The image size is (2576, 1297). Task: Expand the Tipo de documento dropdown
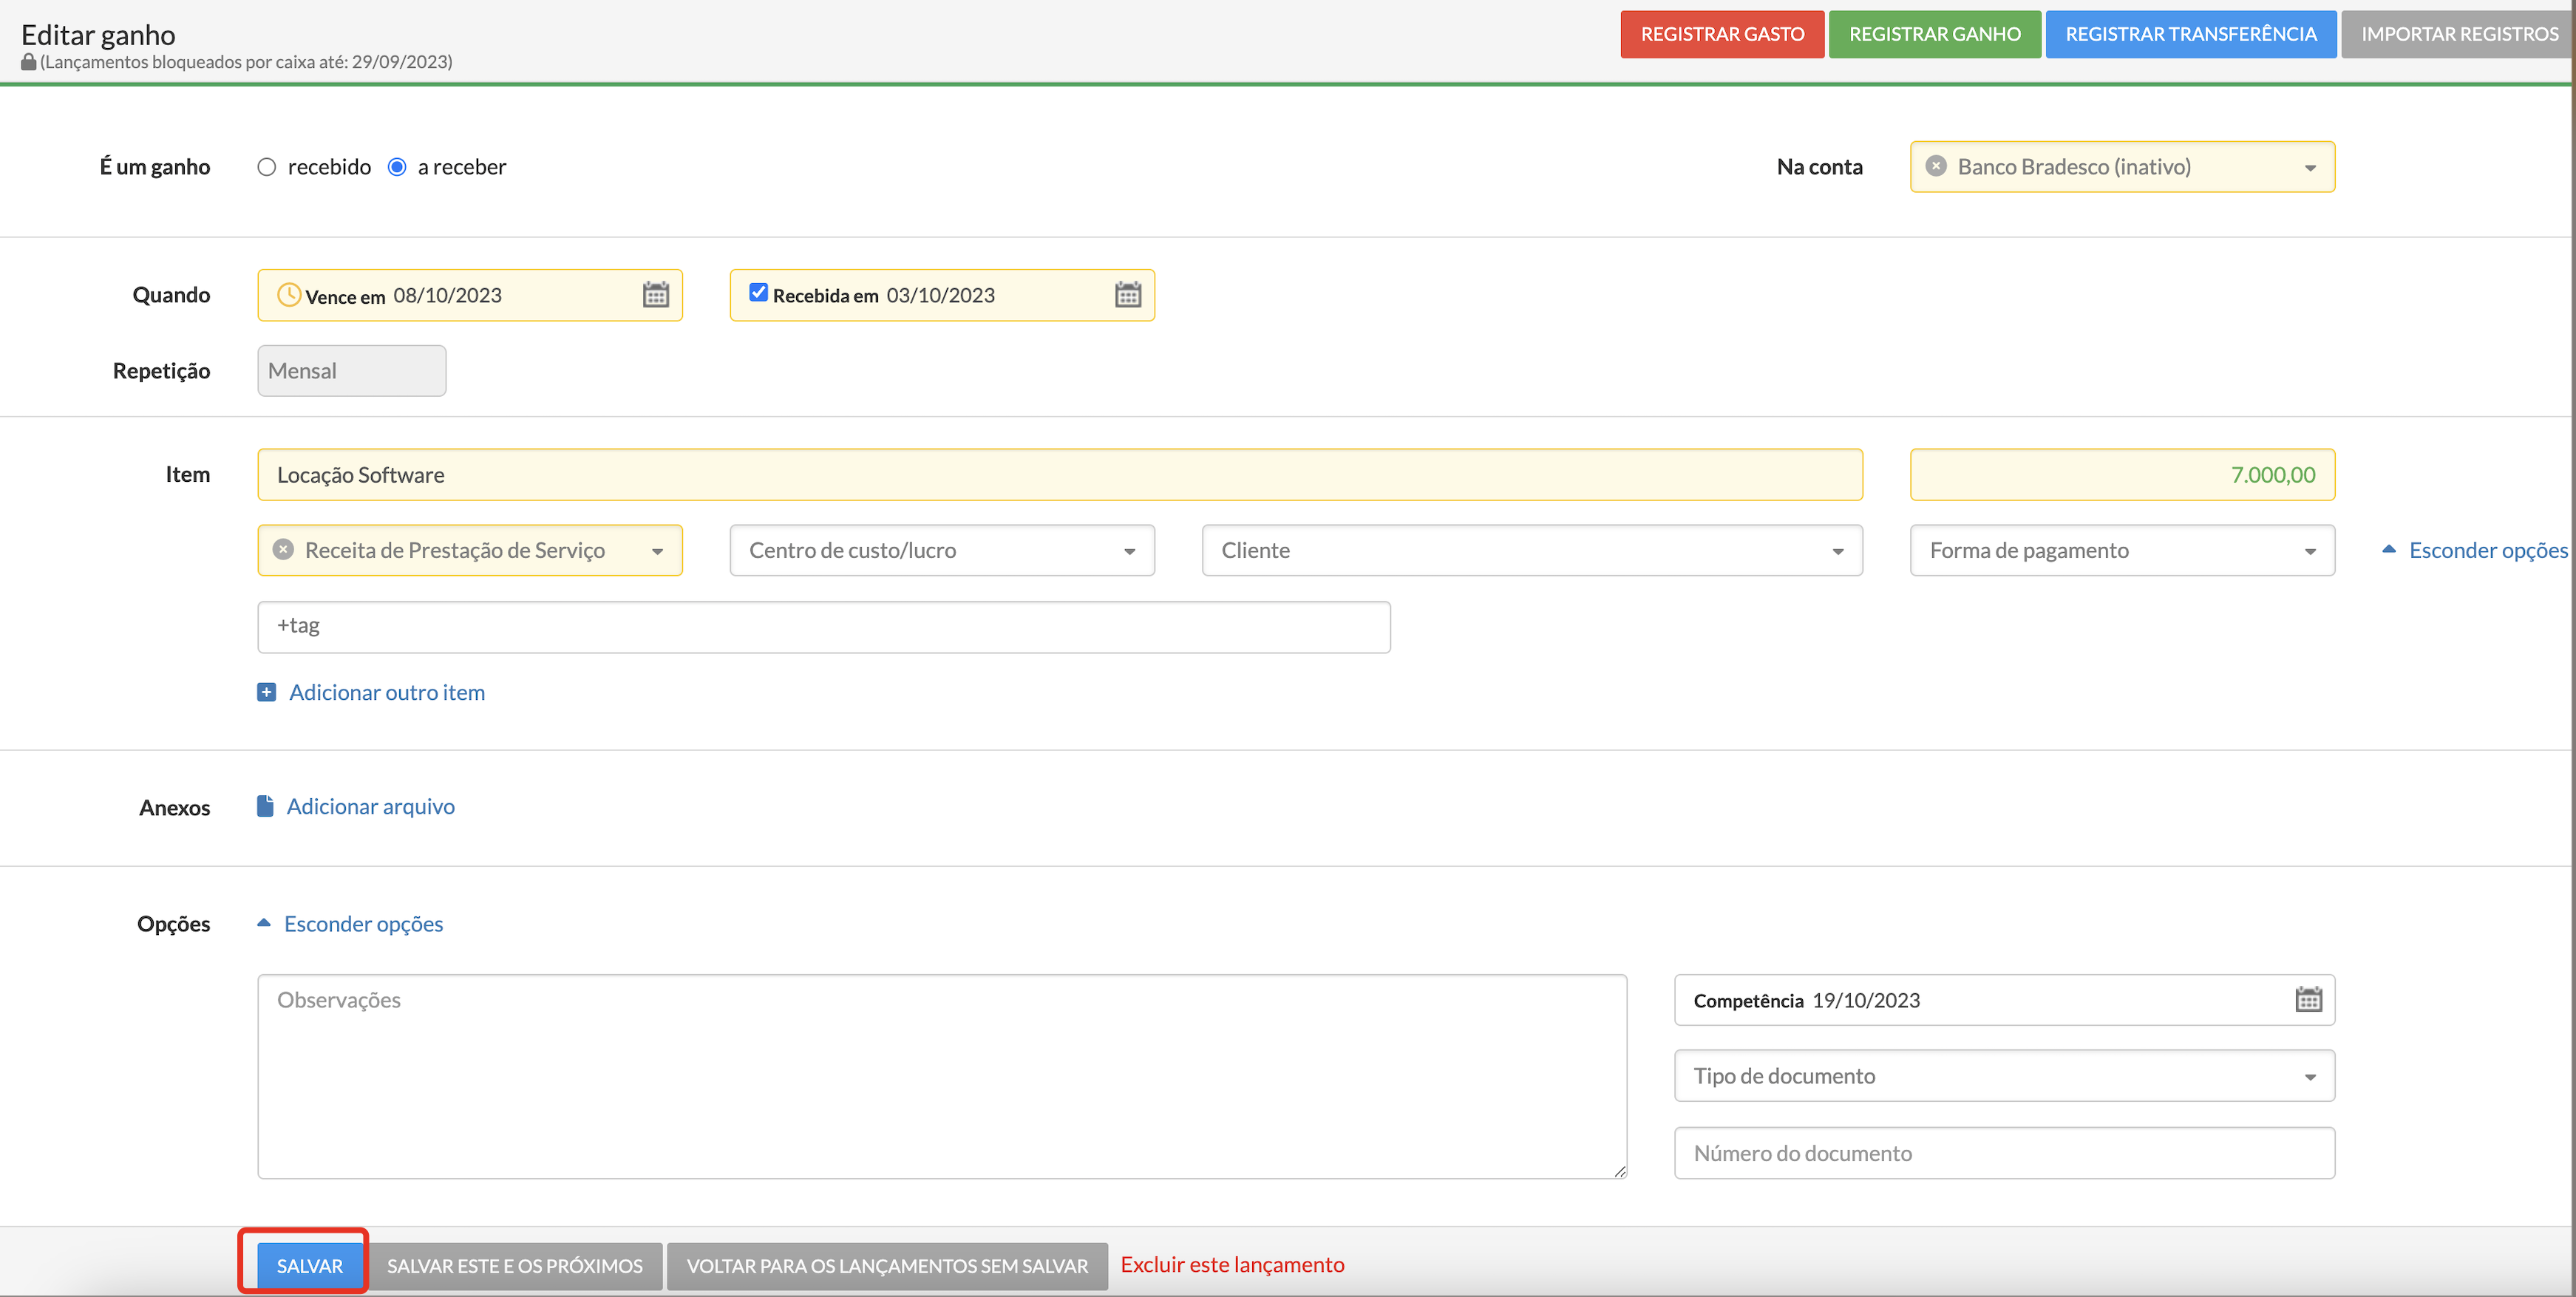click(x=2003, y=1076)
